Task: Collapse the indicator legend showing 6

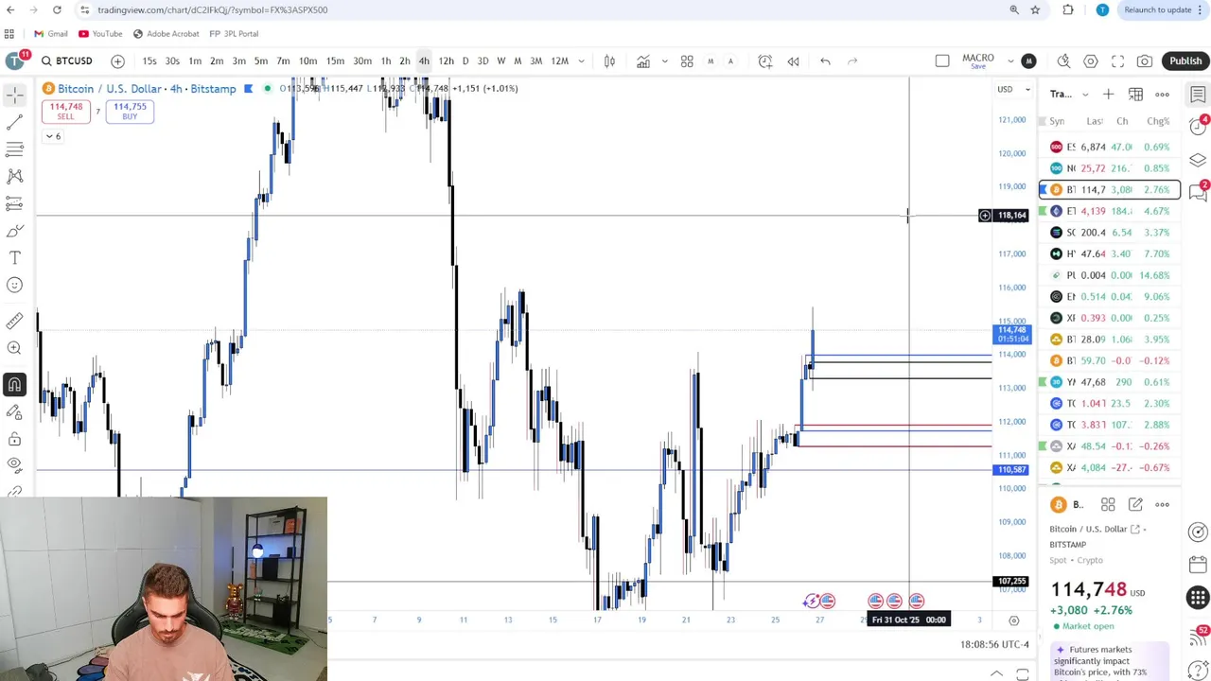Action: pos(53,136)
